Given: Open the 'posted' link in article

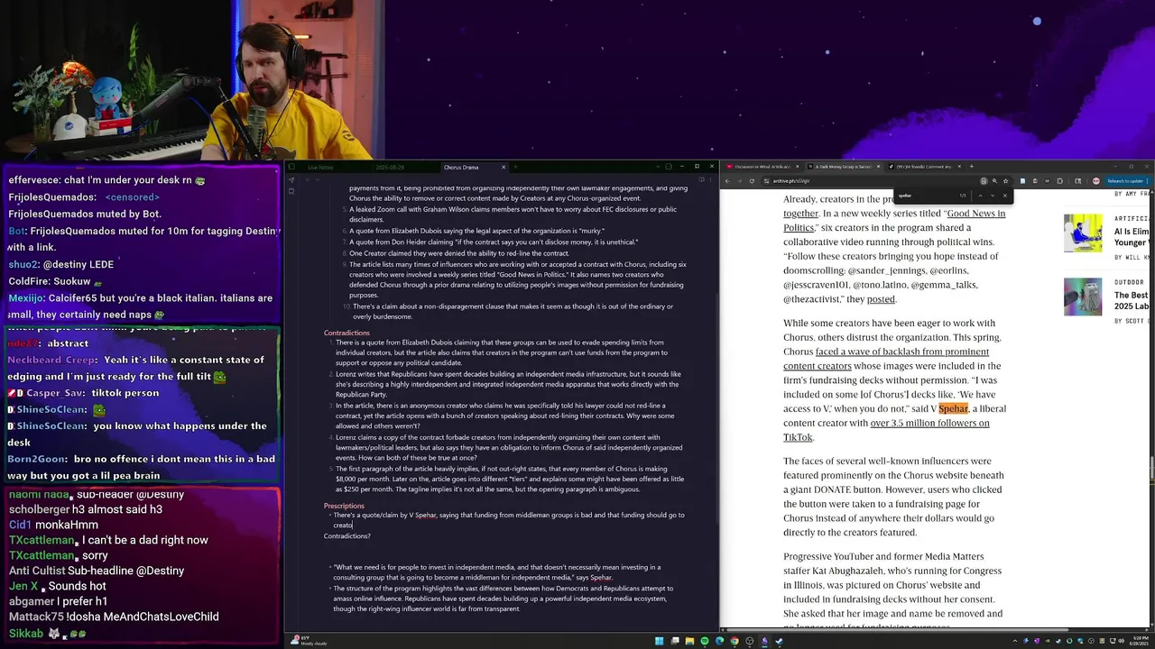Looking at the screenshot, I should pyautogui.click(x=881, y=299).
